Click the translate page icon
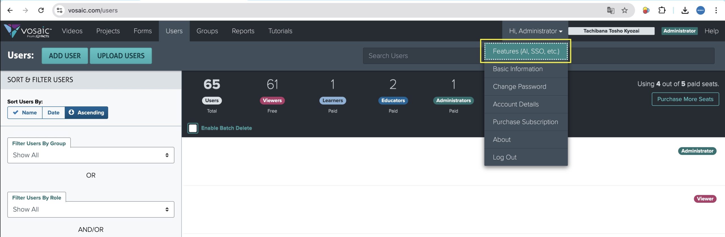This screenshot has height=237, width=725. 611,10
